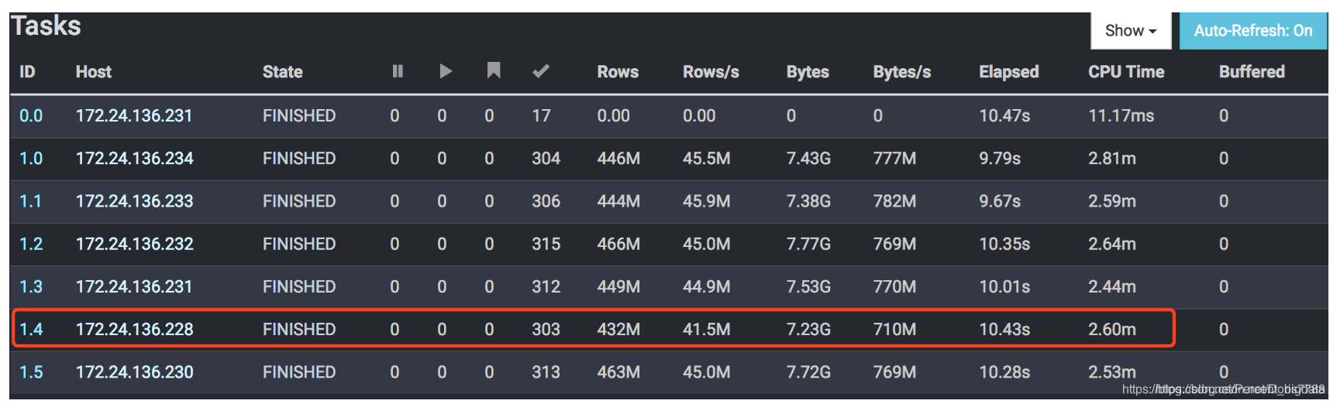Viewport: 1333px width, 404px height.
Task: Select host 172.24.136.234
Action: 134,159
